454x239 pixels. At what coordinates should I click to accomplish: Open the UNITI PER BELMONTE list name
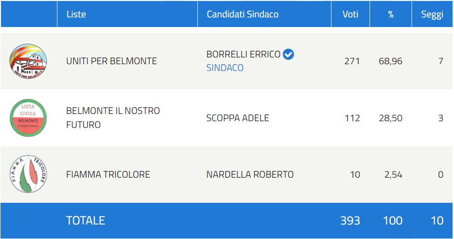111,61
